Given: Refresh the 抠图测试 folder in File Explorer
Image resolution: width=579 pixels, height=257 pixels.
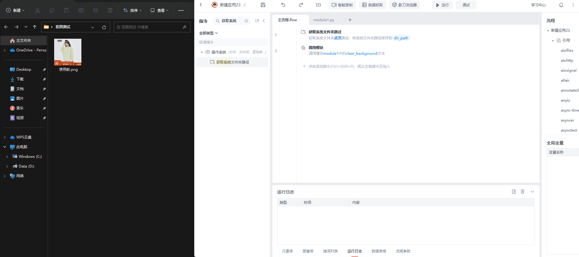Looking at the screenshot, I should point(104,27).
